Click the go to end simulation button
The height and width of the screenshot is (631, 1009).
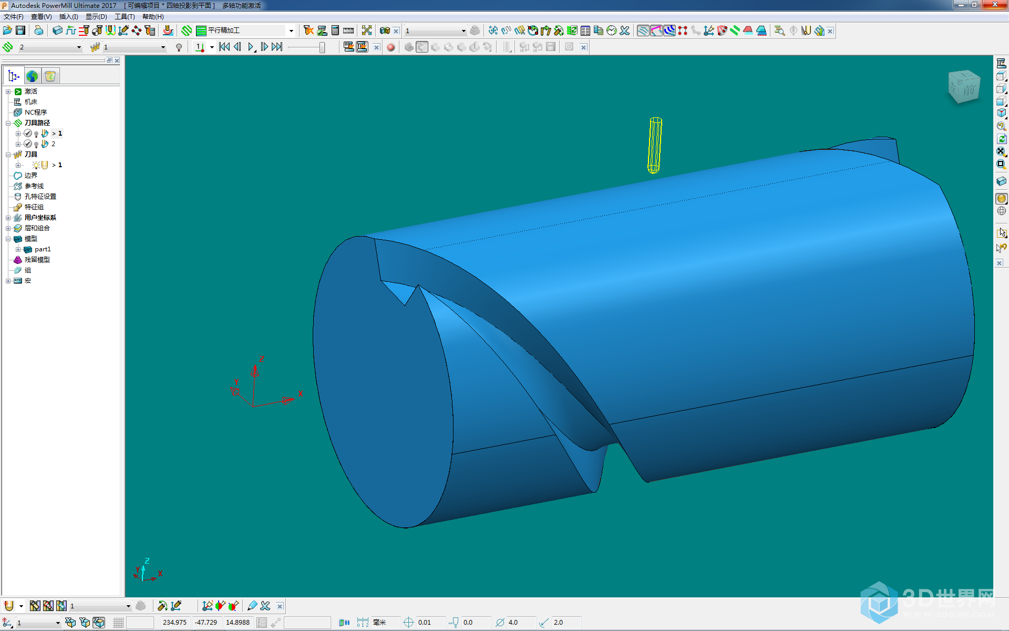tap(277, 47)
